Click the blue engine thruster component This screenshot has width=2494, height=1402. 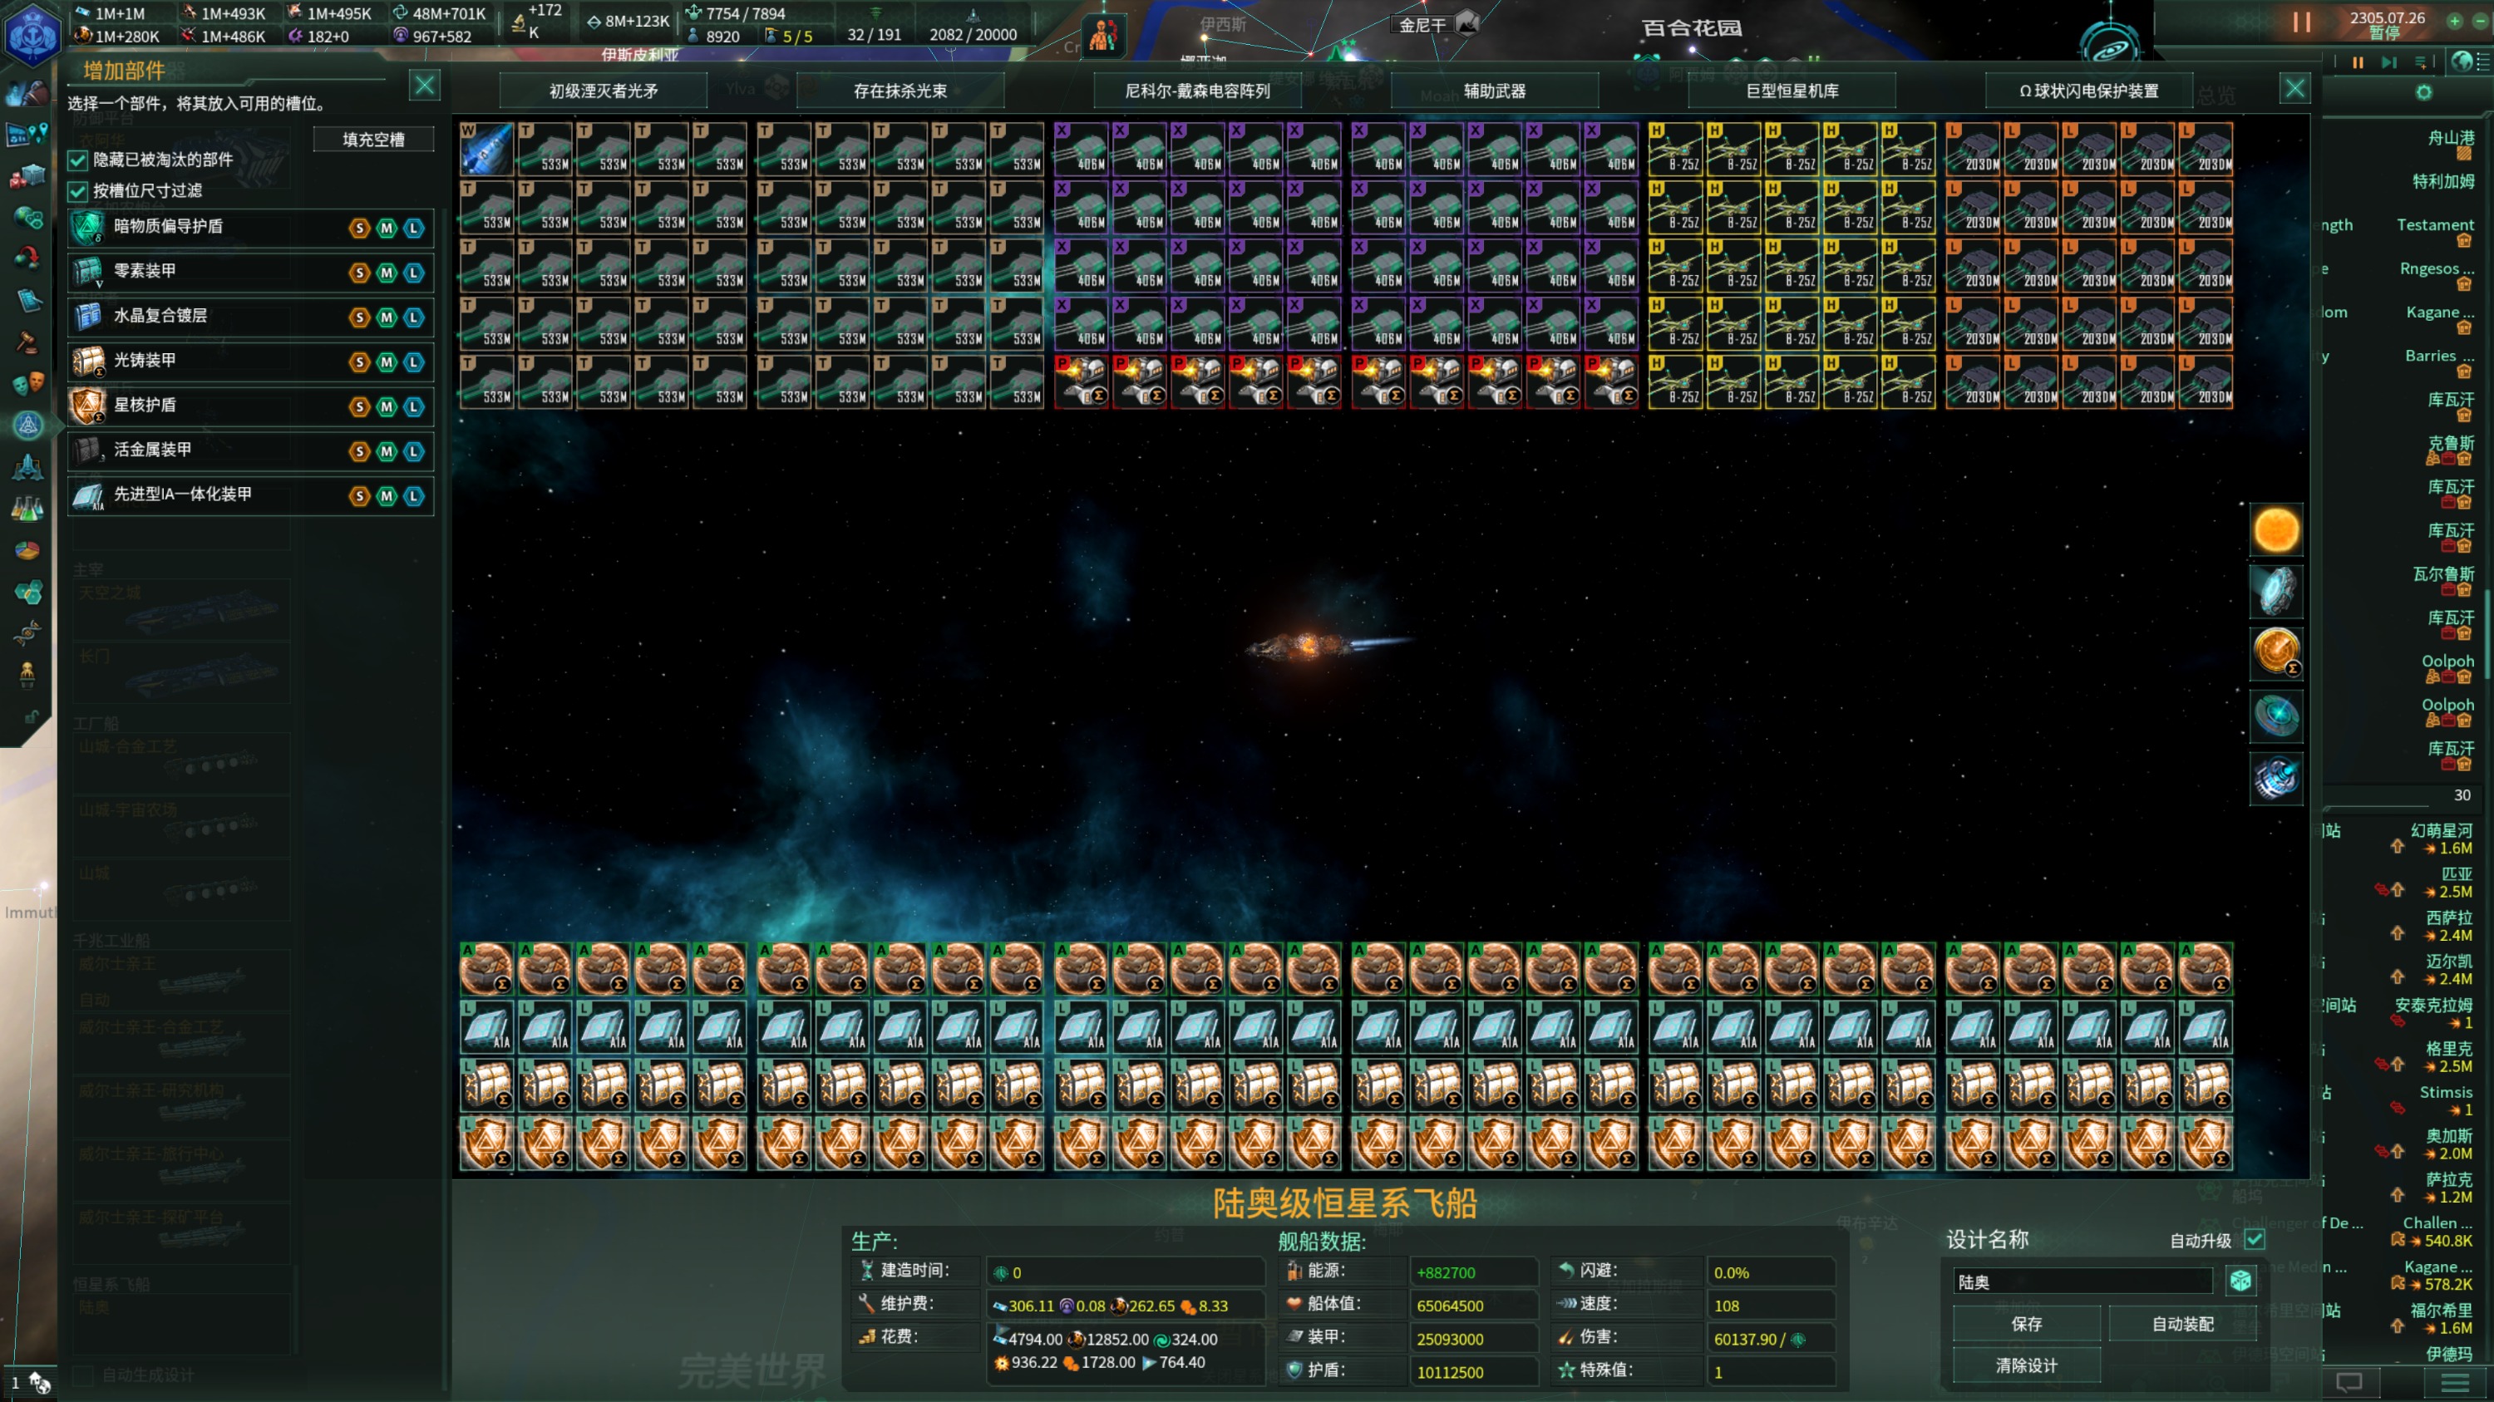tap(2275, 779)
